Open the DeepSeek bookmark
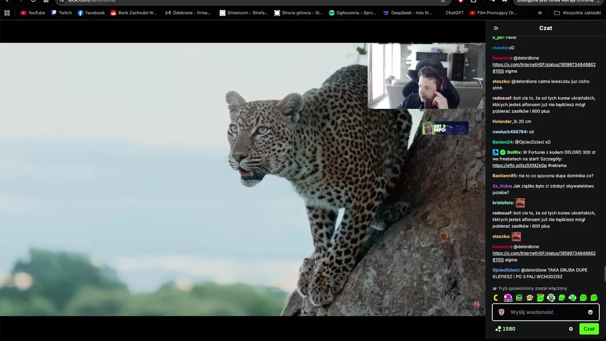 (x=408, y=13)
